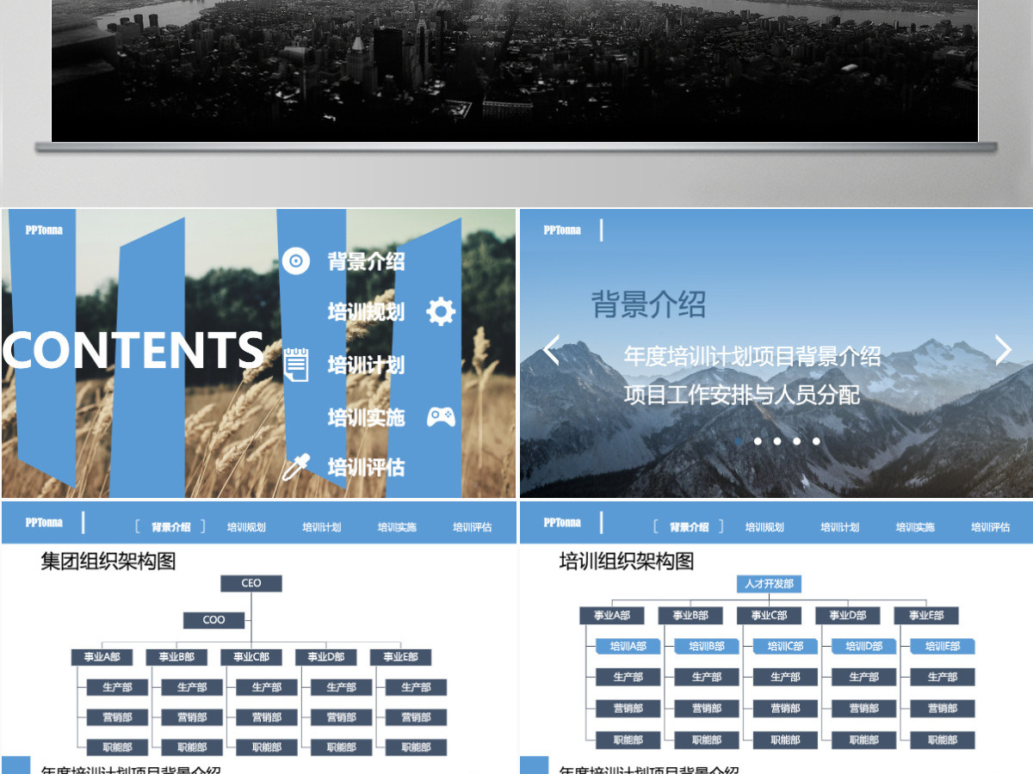The height and width of the screenshot is (774, 1033).
Task: Open 培训评估 in the CONTENTS list
Action: click(366, 468)
